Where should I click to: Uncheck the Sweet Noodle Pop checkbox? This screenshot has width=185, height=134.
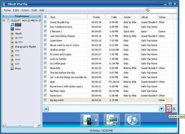(x=45, y=22)
